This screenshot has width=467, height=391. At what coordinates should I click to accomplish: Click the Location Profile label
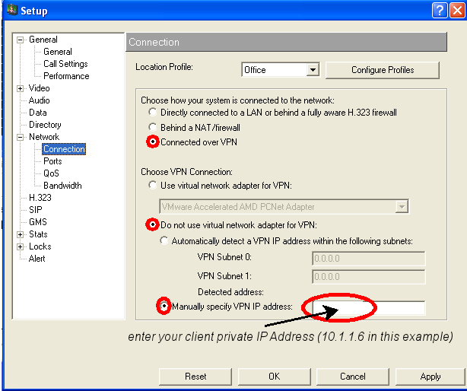(x=164, y=67)
